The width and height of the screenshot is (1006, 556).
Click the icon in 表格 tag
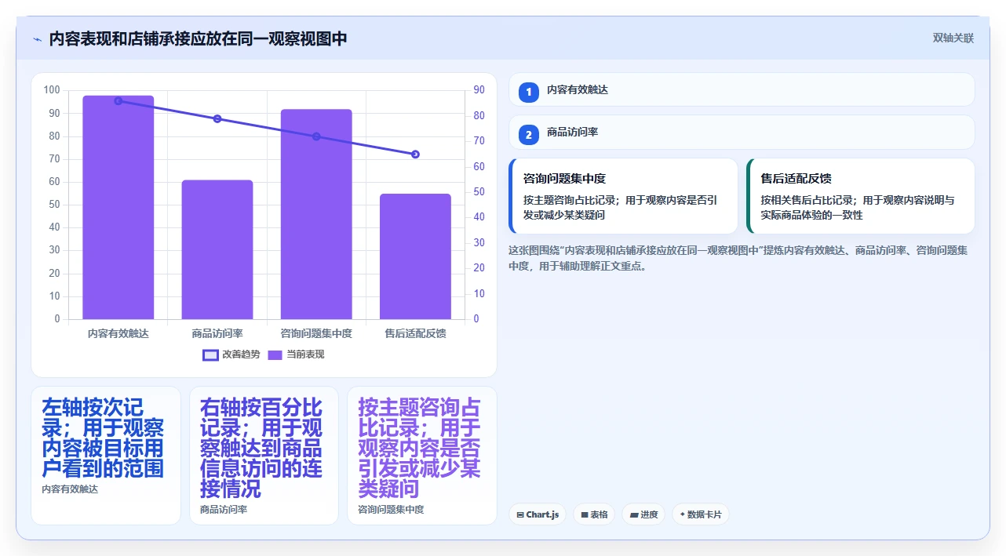coord(584,515)
